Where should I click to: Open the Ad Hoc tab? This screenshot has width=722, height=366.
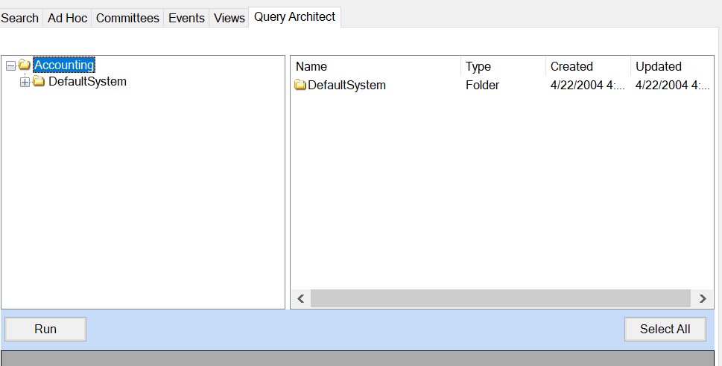click(67, 18)
